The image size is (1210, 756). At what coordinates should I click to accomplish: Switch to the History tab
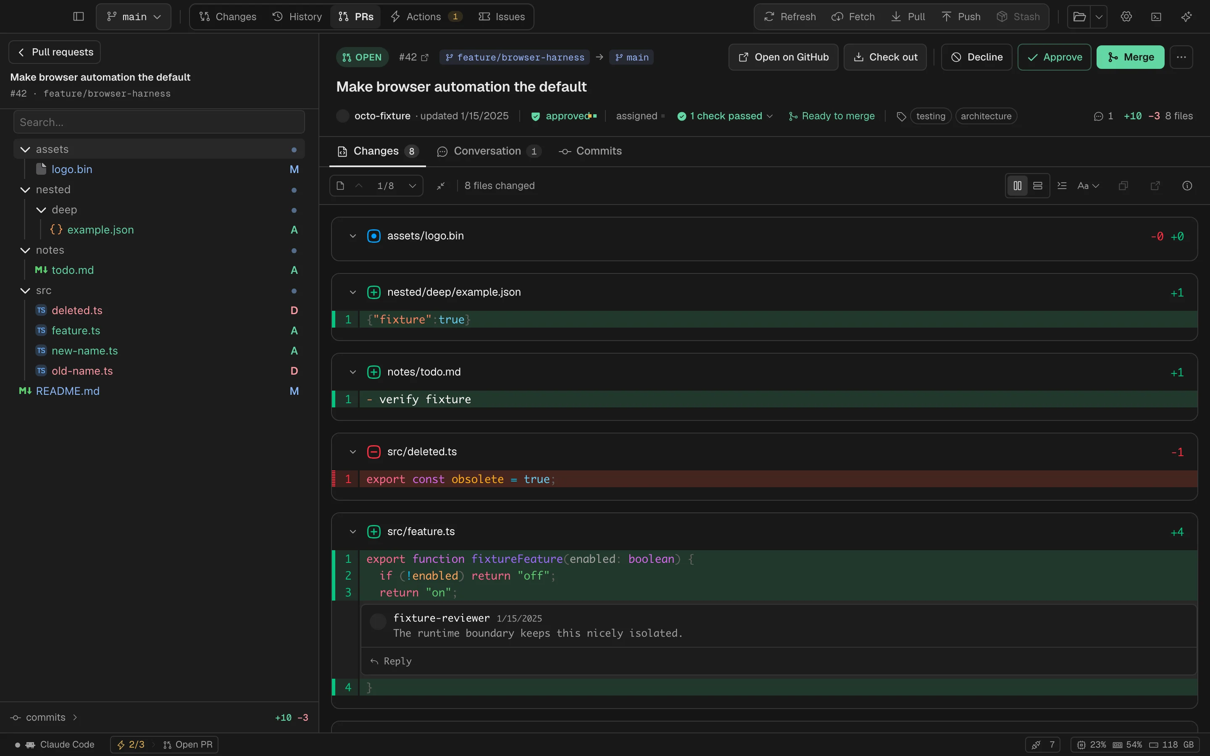pyautogui.click(x=297, y=16)
